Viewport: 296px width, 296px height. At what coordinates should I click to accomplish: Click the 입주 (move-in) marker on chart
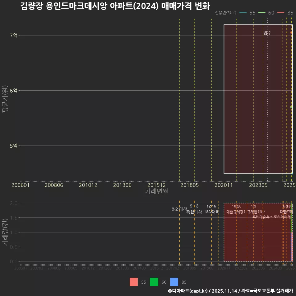[267, 32]
